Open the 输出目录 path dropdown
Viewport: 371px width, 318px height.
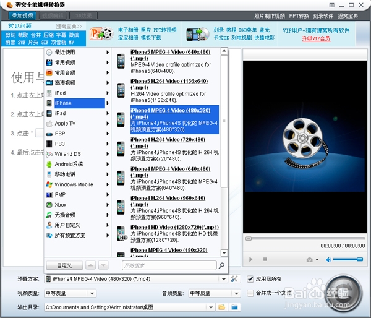pos(211,307)
